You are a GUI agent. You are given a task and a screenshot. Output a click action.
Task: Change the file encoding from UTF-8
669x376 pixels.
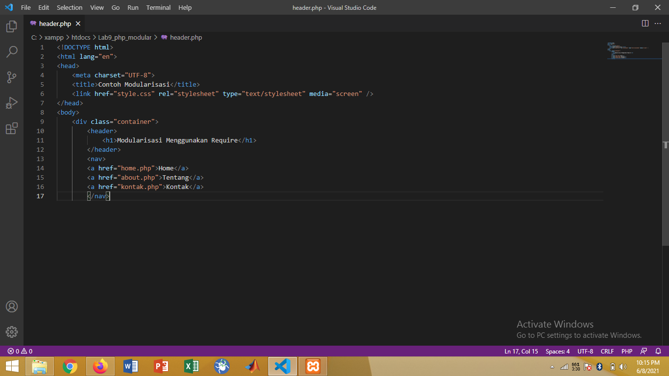click(585, 351)
